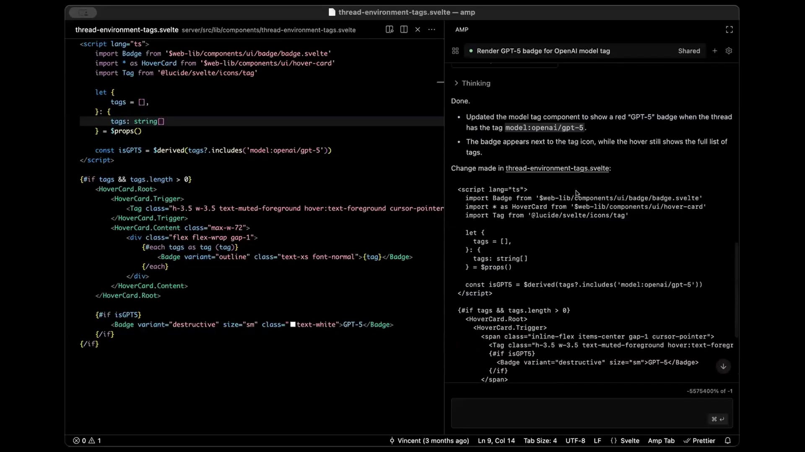The width and height of the screenshot is (805, 452).
Task: Open thread-environment-tags.svelte link in chat
Action: (557, 168)
